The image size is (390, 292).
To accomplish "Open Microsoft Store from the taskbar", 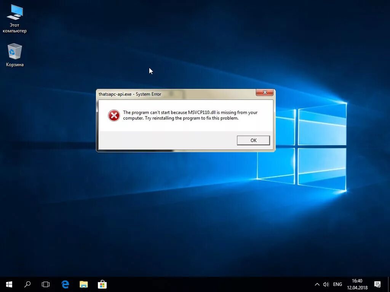I will click(102, 284).
